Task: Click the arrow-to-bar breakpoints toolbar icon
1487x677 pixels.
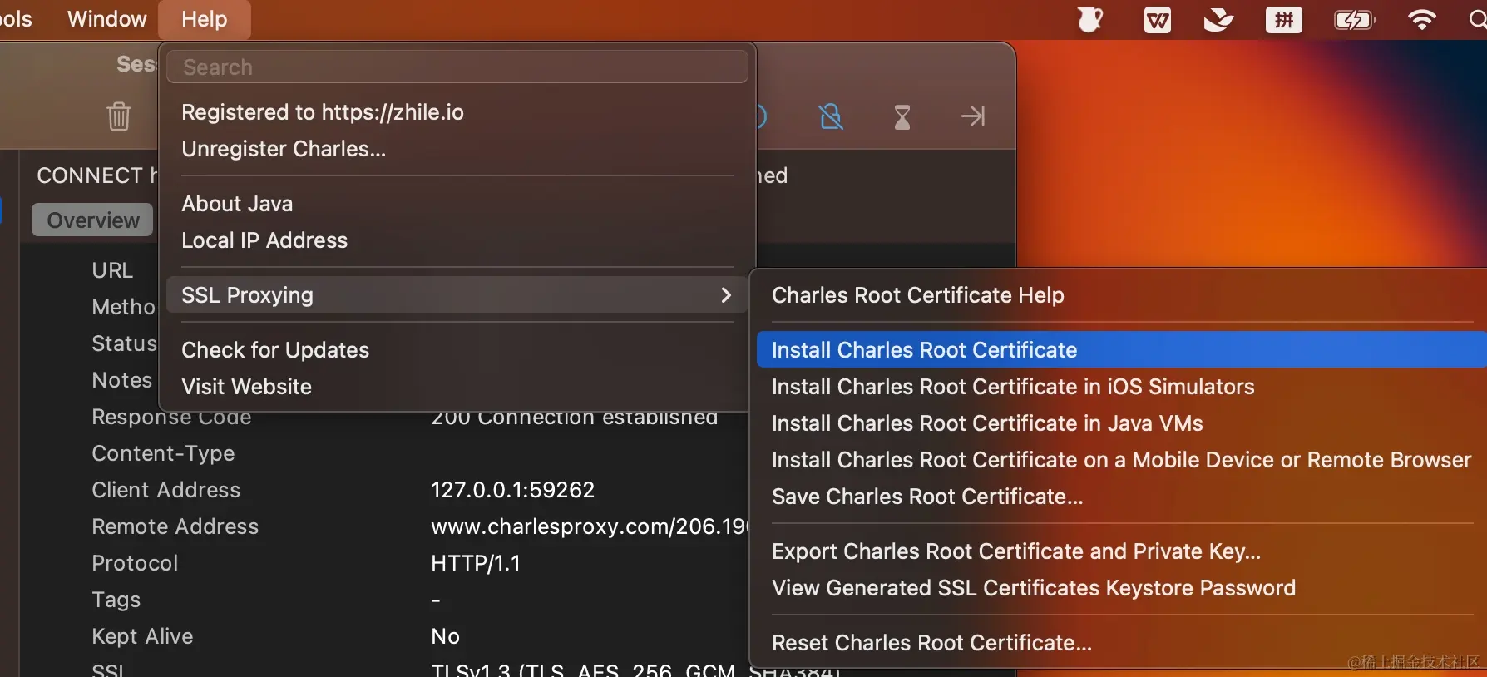Action: [x=973, y=116]
